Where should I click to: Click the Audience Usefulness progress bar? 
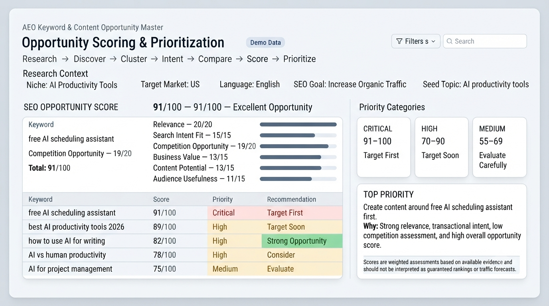[298, 179]
